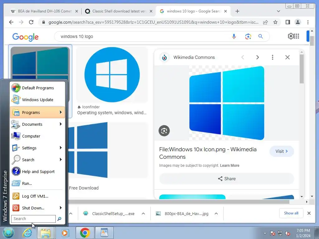Open Action Center flag in tray
The height and width of the screenshot is (239, 319).
pyautogui.click(x=272, y=233)
